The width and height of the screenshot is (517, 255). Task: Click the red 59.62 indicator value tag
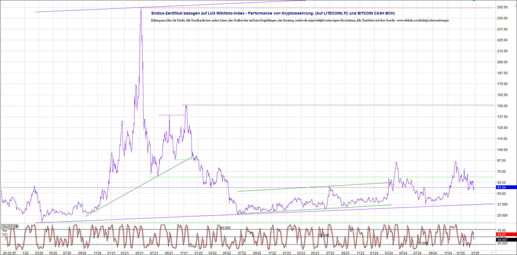point(506,235)
